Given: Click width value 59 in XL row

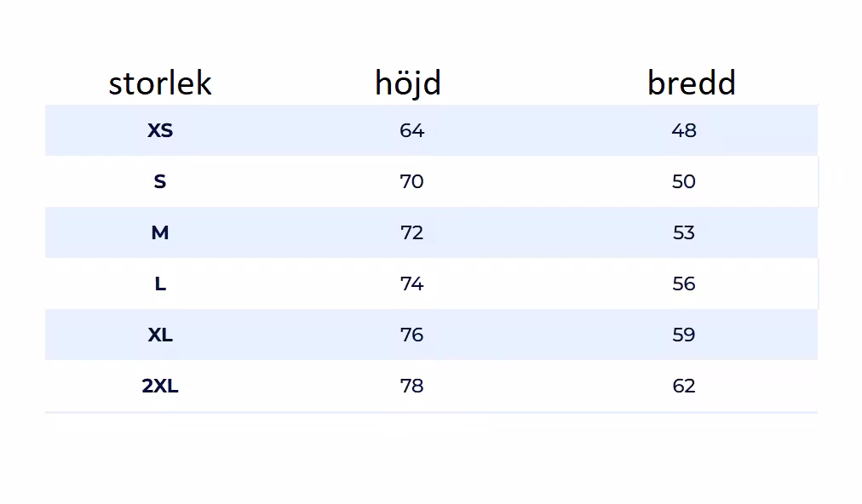Looking at the screenshot, I should point(683,335).
